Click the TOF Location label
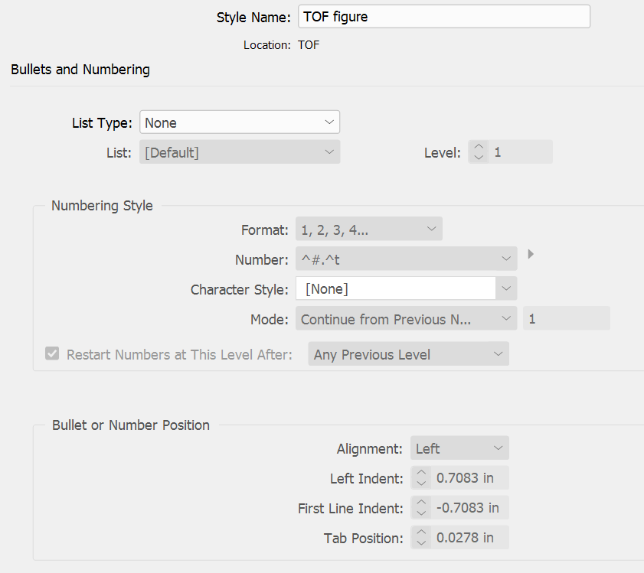The height and width of the screenshot is (573, 644). (308, 44)
